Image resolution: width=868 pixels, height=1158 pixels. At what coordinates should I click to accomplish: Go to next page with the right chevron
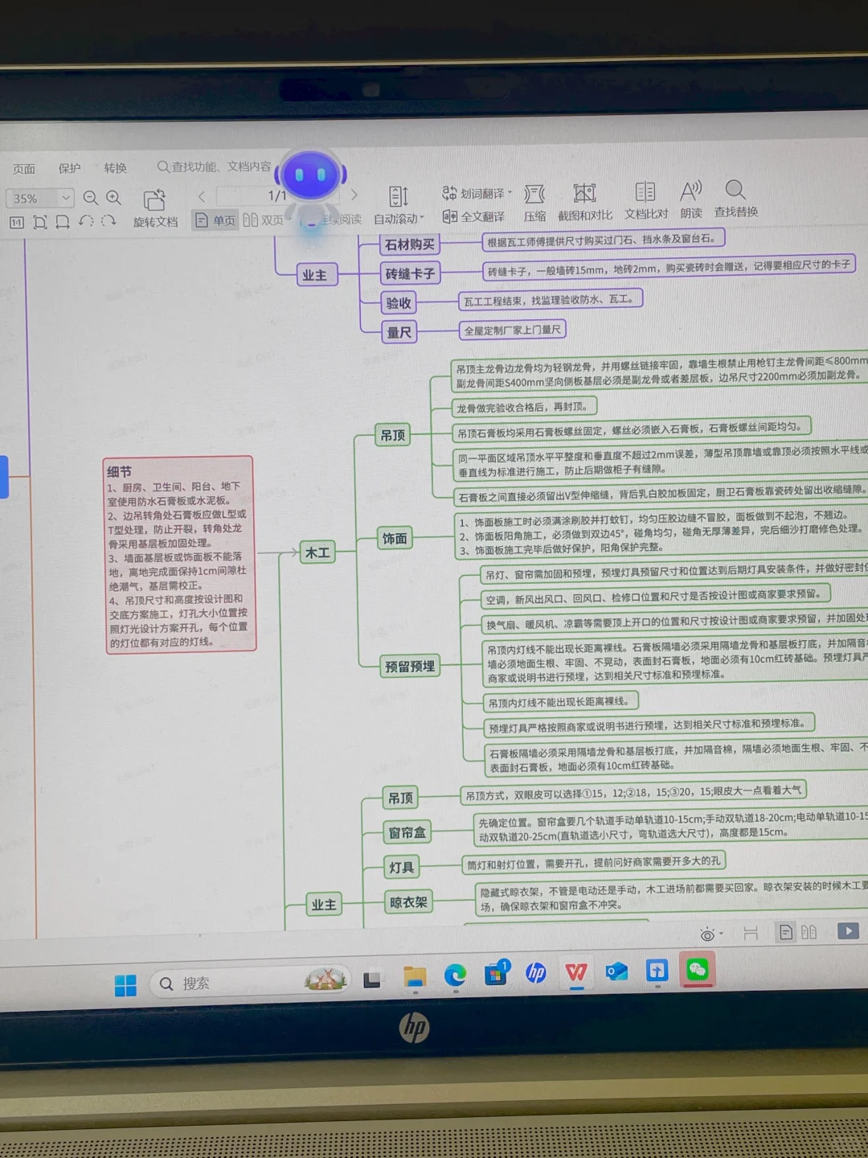coord(354,195)
